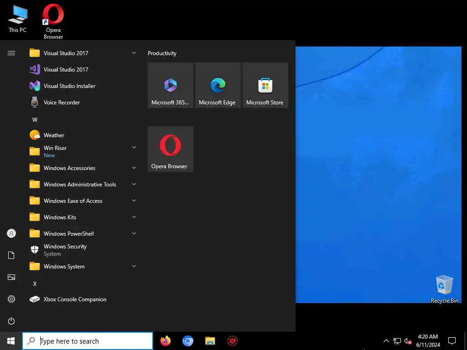Open the network status tray icon
This screenshot has width=467, height=350.
point(397,341)
